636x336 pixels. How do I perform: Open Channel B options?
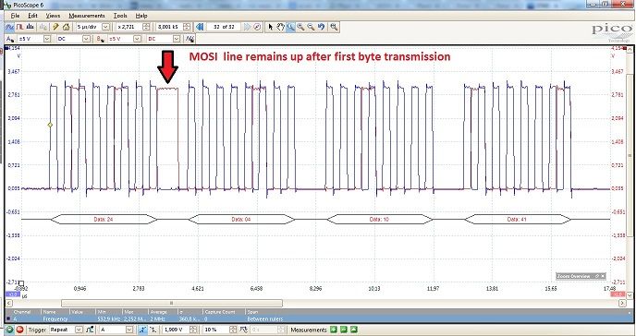point(100,39)
